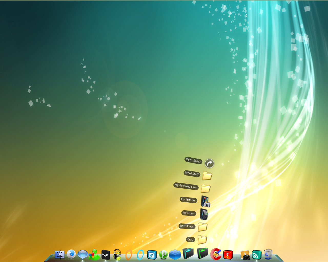Launch MSN Messenger from the dock
Screen dimensions: 328x262
click(x=94, y=255)
